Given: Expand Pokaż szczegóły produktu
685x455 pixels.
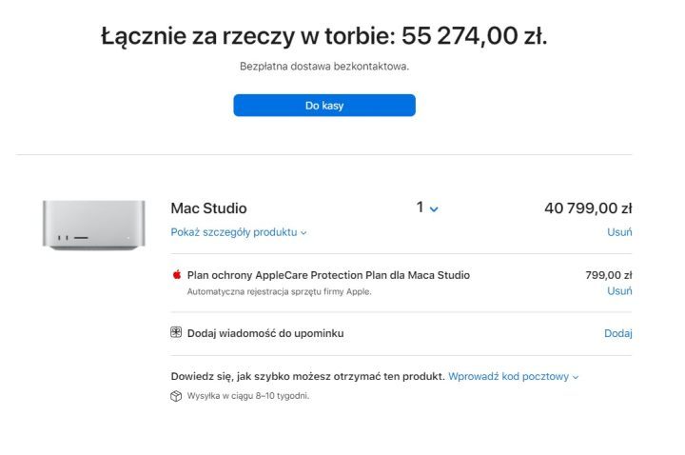Looking at the screenshot, I should pyautogui.click(x=239, y=232).
